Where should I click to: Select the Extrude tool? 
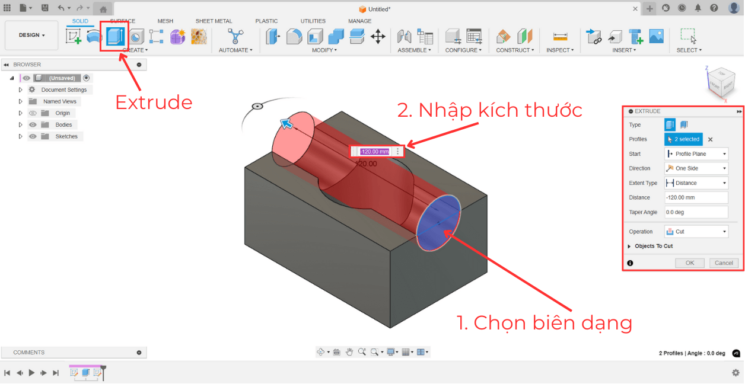coord(114,36)
